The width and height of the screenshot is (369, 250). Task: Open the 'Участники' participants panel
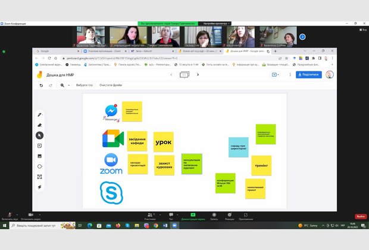[x=151, y=215]
